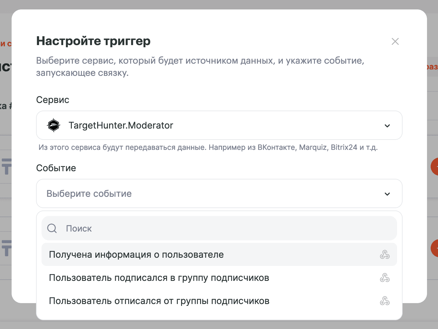
Task: Focus the Поиск search field
Action: pos(226,228)
